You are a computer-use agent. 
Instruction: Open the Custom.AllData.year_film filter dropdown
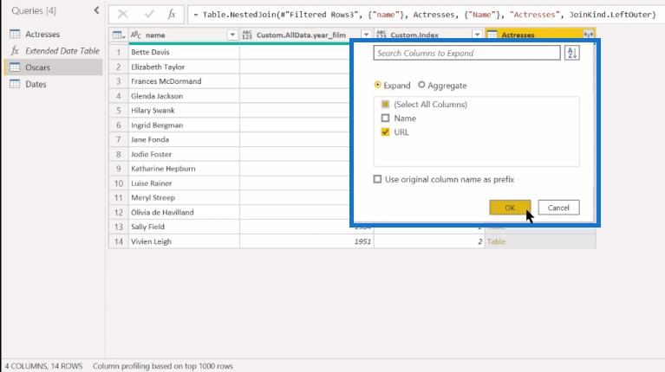[x=366, y=35]
